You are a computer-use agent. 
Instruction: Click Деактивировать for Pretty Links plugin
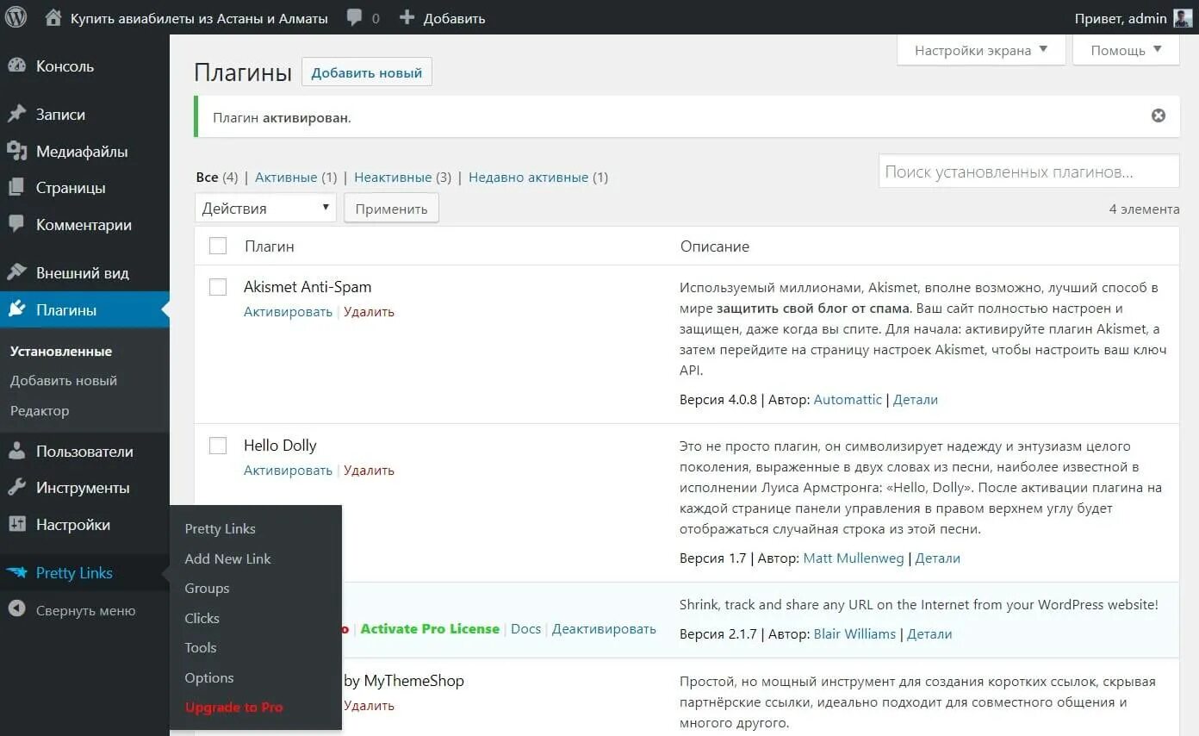[604, 629]
